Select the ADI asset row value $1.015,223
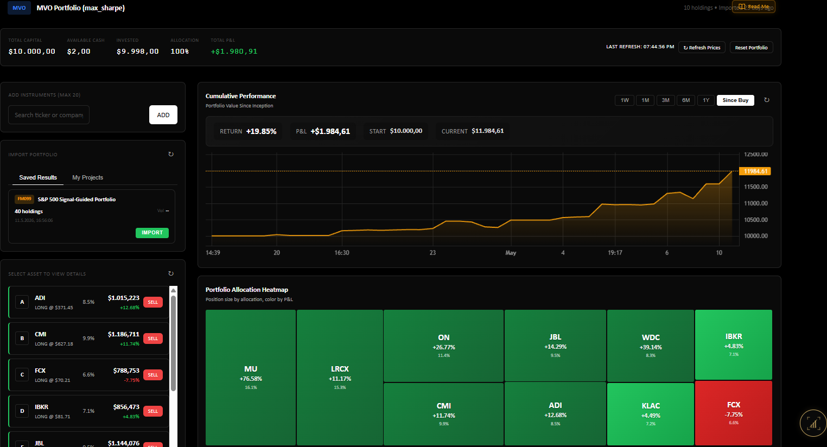This screenshot has width=827, height=447. [124, 298]
